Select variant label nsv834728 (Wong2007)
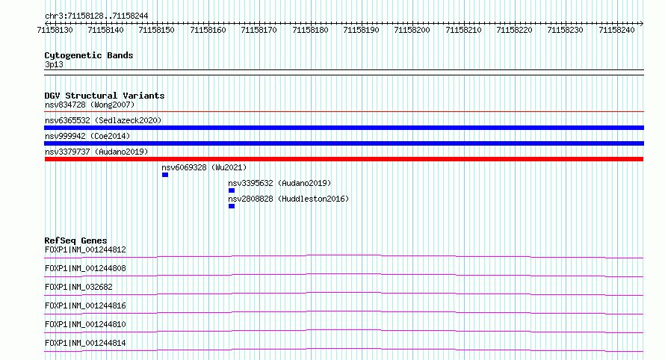The image size is (665, 360). click(90, 105)
